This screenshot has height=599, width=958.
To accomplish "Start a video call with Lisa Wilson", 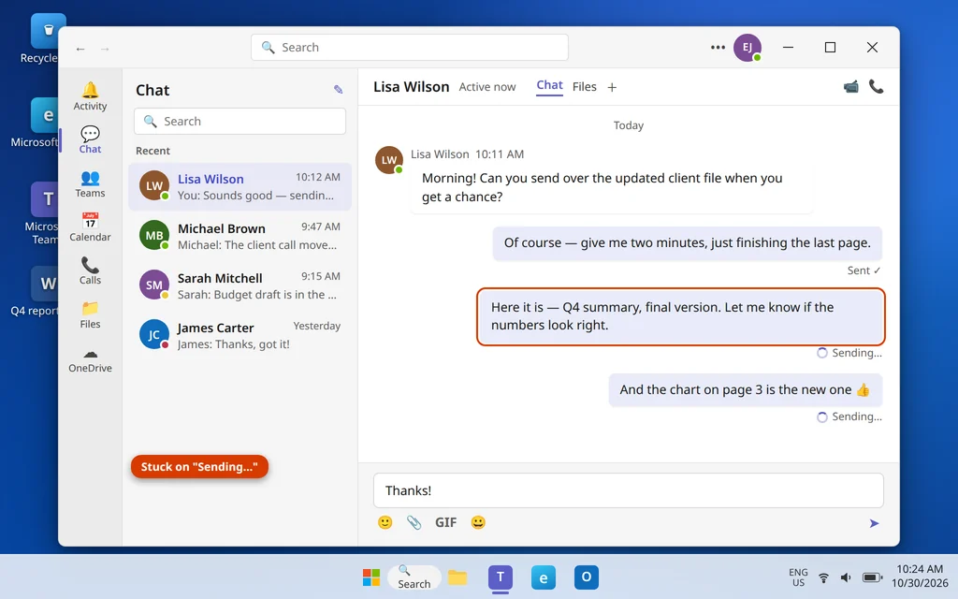I will point(850,87).
